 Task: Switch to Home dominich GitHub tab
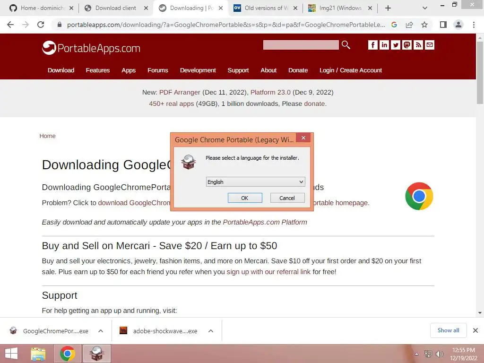(x=41, y=8)
